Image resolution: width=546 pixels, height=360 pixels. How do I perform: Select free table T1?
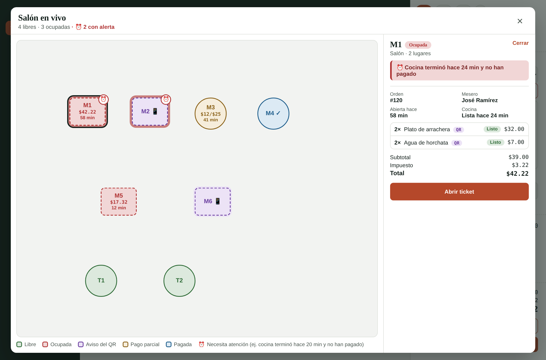pyautogui.click(x=101, y=281)
